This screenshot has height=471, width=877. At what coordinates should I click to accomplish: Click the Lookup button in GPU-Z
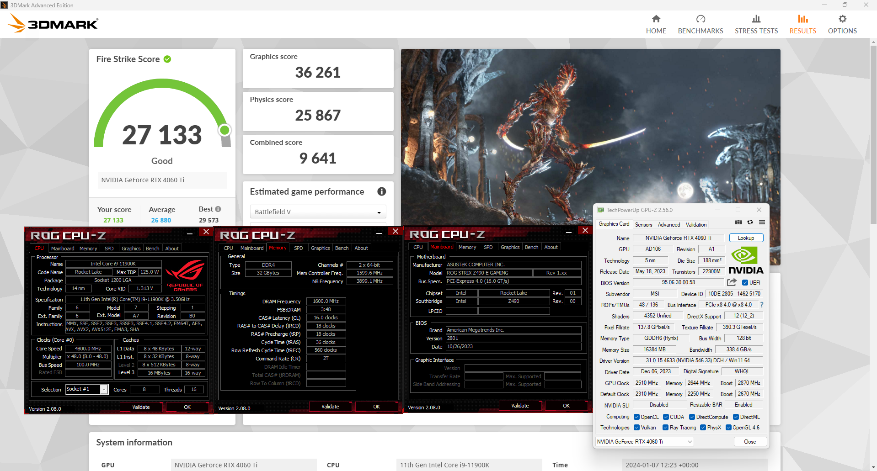[x=746, y=238]
